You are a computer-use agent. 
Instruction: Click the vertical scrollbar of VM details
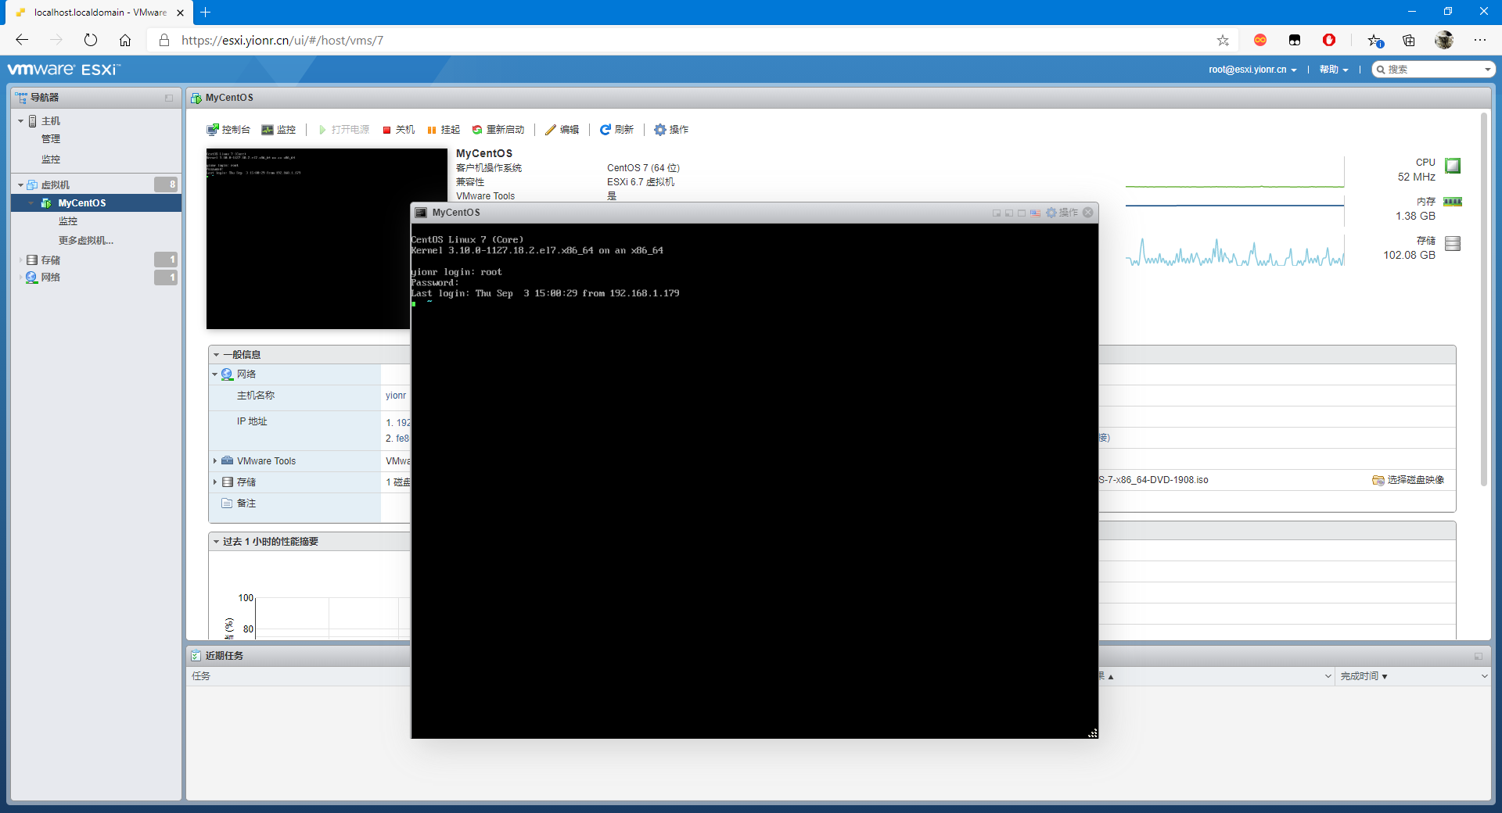1483,299
